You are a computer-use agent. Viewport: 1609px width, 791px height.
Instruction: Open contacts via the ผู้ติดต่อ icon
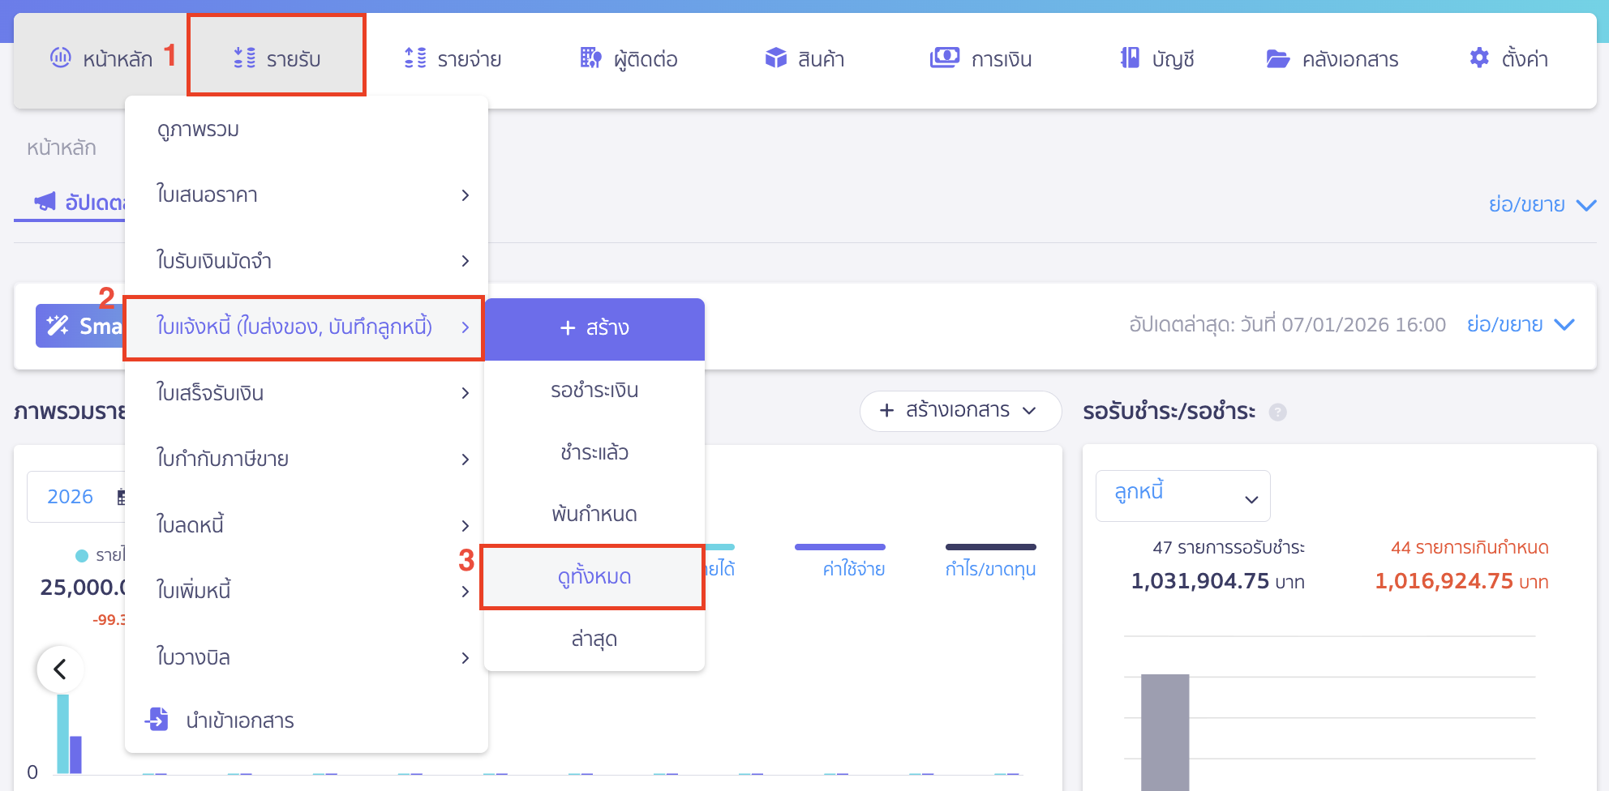click(590, 58)
